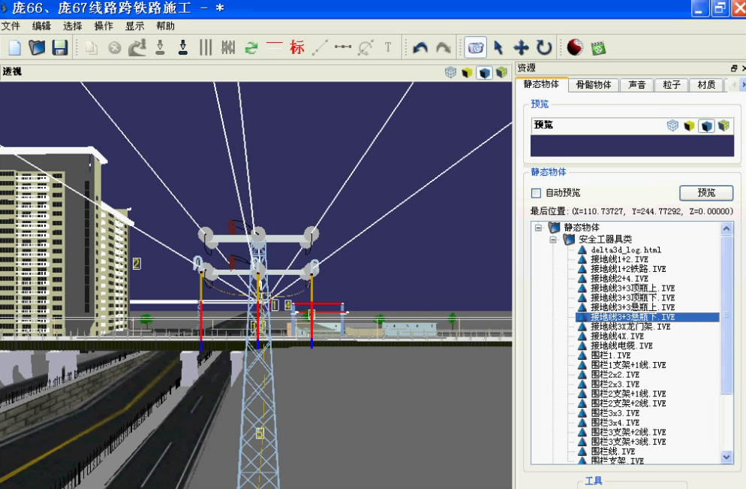The image size is (746, 489).
Task: Click the grey delete circle icon
Action: click(115, 47)
